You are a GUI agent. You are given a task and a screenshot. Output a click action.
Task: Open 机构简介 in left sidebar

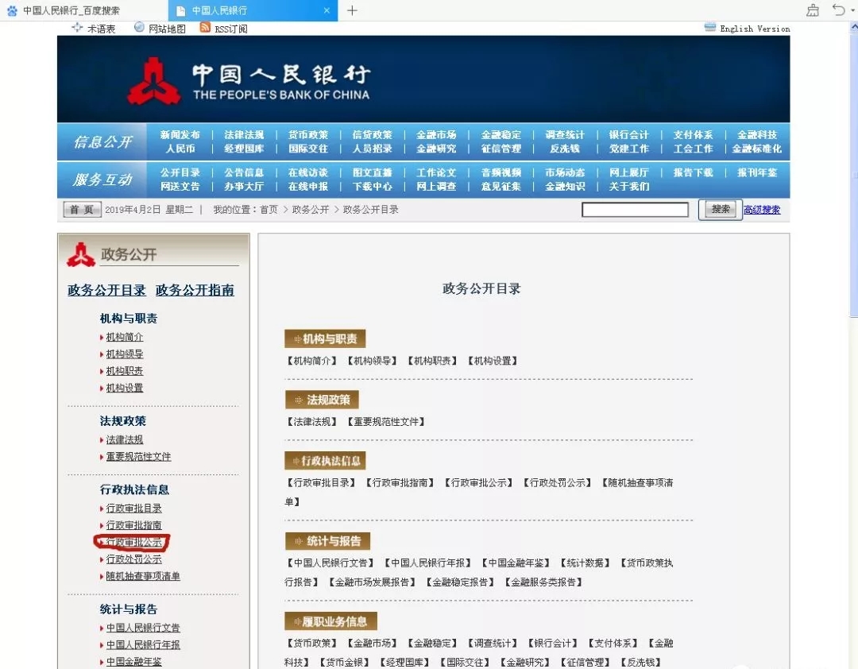pos(124,337)
